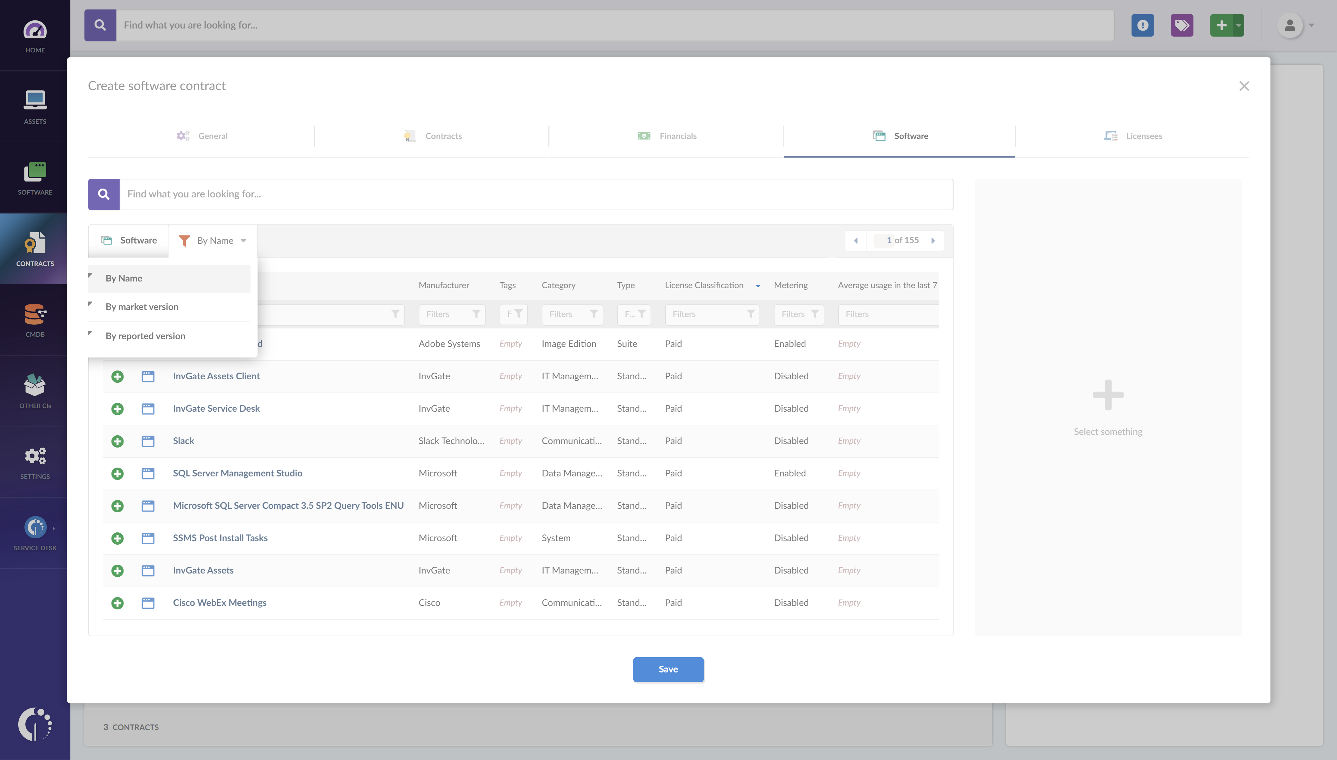Viewport: 1337px width, 760px height.
Task: Toggle metering for InvGate Assets Client
Action: 791,375
